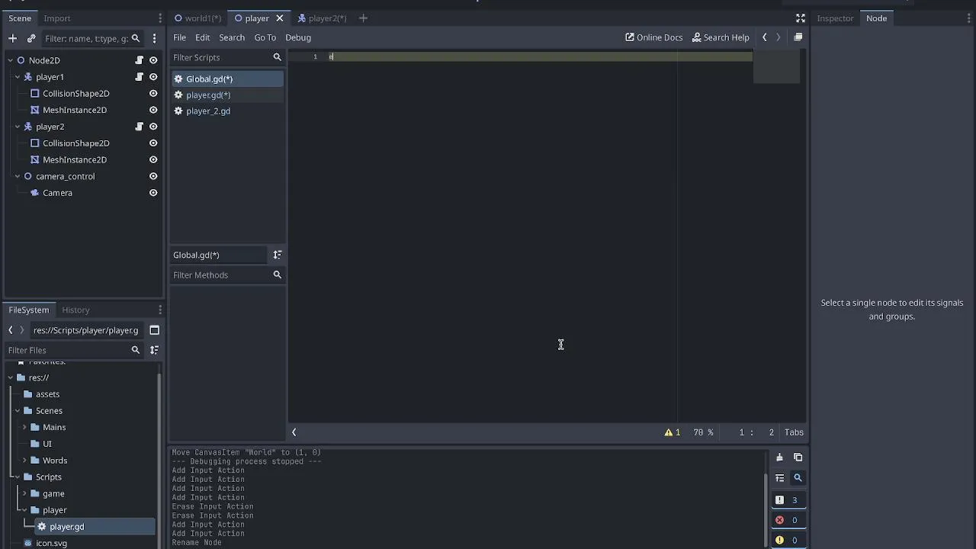Switch to the History tab
The width and height of the screenshot is (976, 549).
pos(75,310)
